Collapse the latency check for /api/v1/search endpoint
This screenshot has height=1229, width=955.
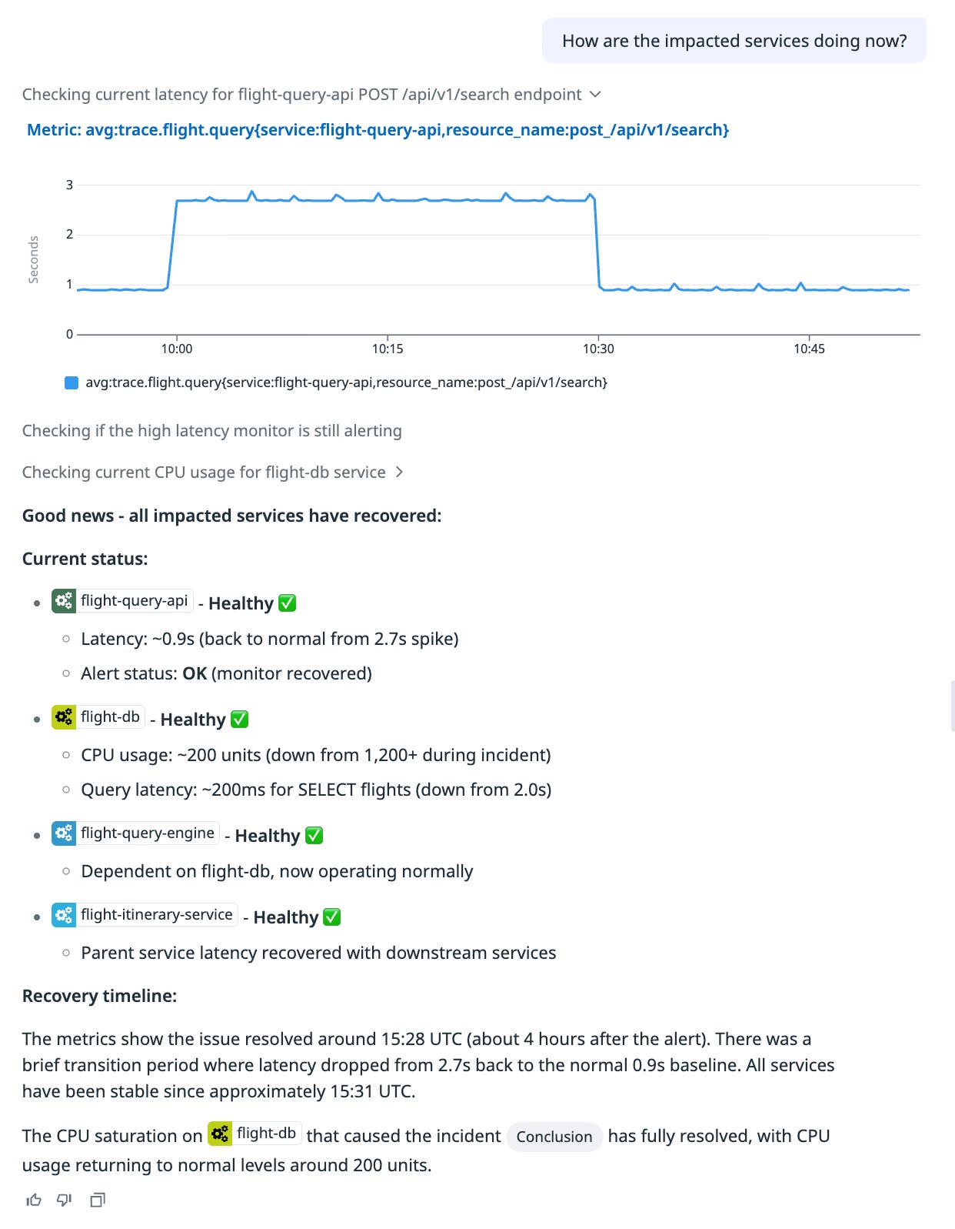[x=595, y=94]
